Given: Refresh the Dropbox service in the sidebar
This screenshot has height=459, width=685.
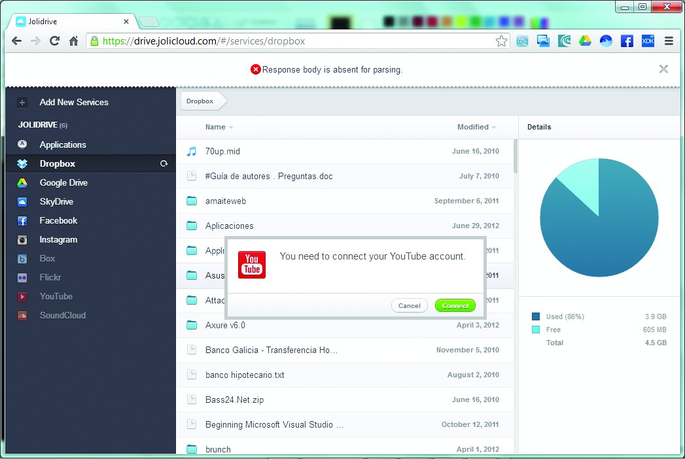Looking at the screenshot, I should coord(164,163).
